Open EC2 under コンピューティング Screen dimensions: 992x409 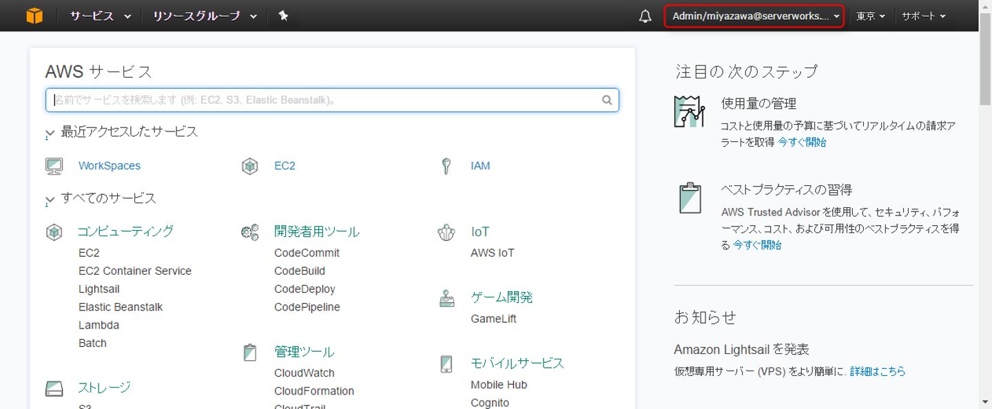pos(89,253)
